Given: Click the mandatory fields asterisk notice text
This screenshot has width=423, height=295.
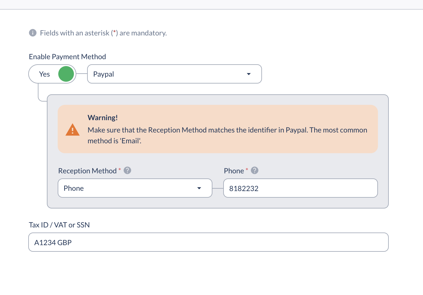Looking at the screenshot, I should click(103, 33).
